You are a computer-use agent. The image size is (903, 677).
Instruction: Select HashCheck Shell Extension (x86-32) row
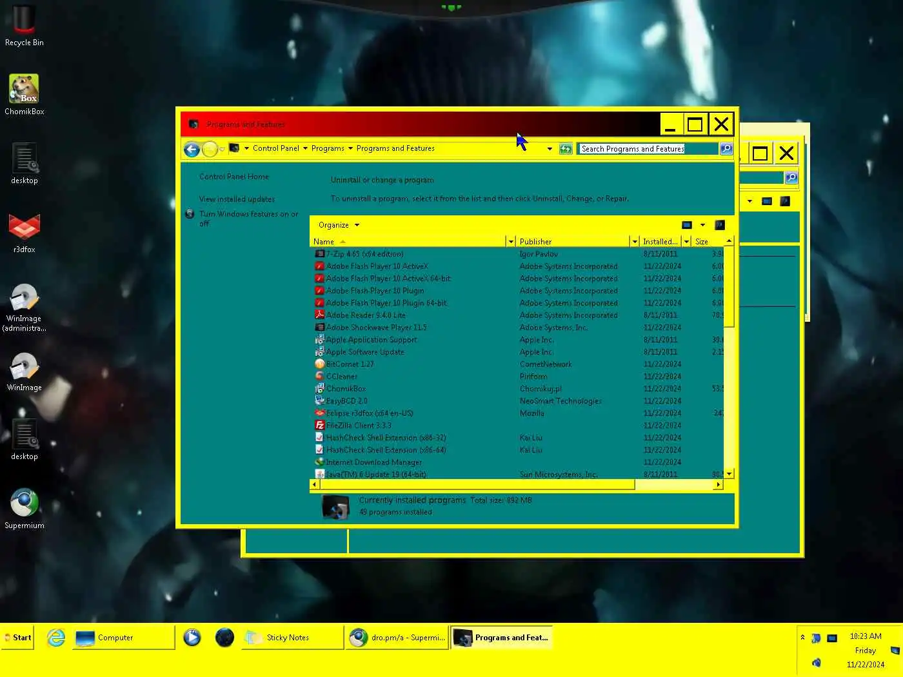click(517, 438)
